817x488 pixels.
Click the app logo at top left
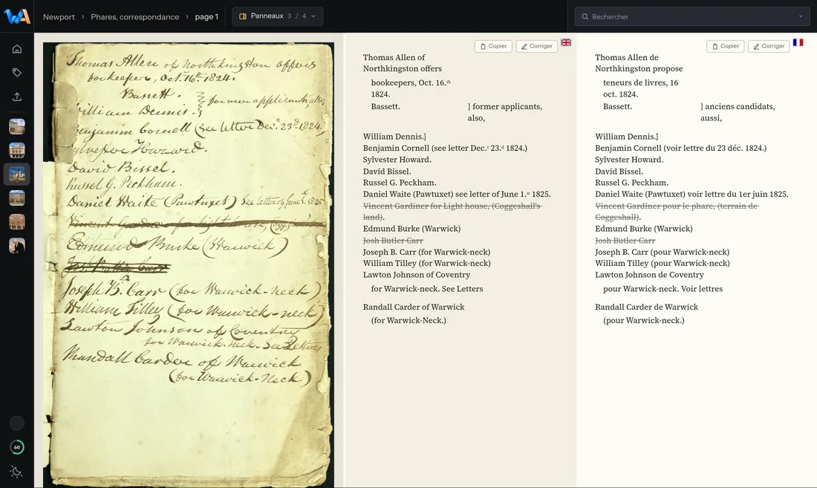pos(16,16)
